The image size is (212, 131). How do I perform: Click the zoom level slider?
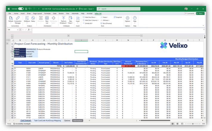coord(193,124)
